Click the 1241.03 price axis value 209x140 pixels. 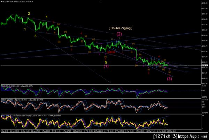[x=204, y=35]
